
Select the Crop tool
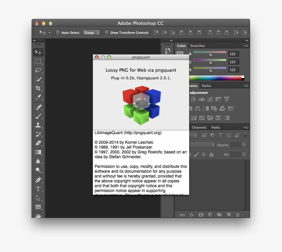(x=38, y=88)
